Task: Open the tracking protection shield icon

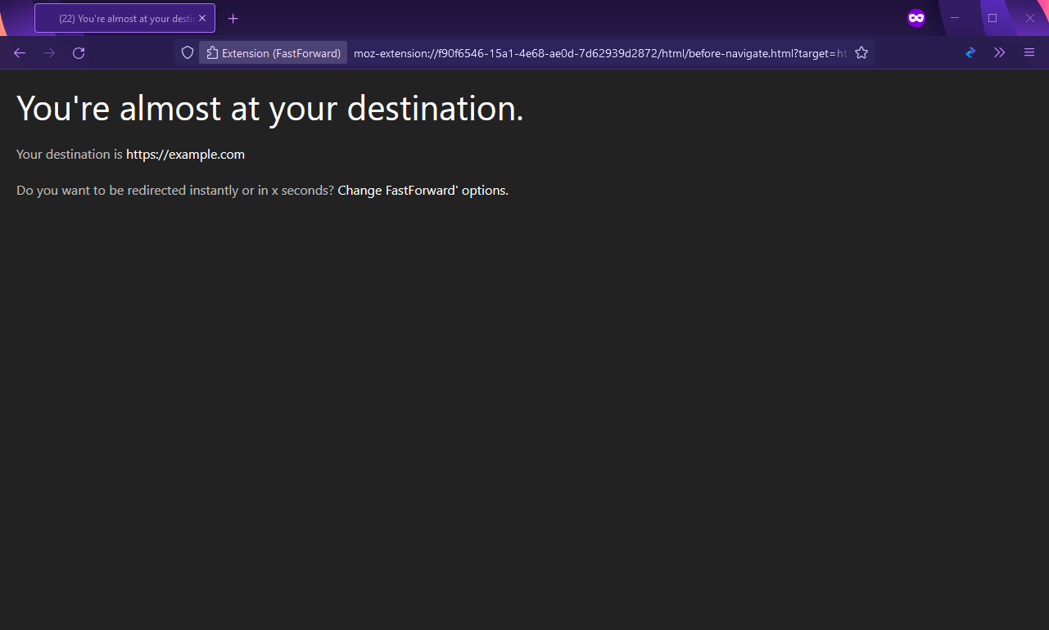Action: [x=188, y=52]
